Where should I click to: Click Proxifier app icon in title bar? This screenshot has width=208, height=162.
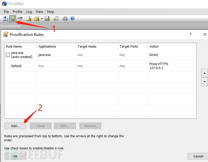(x=5, y=4)
